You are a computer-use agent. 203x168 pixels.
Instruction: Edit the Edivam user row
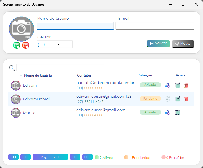(x=177, y=85)
